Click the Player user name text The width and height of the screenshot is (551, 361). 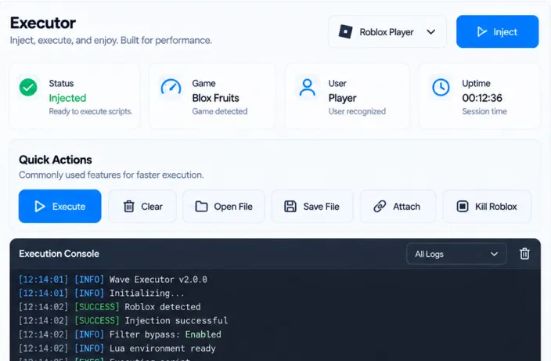tap(342, 98)
